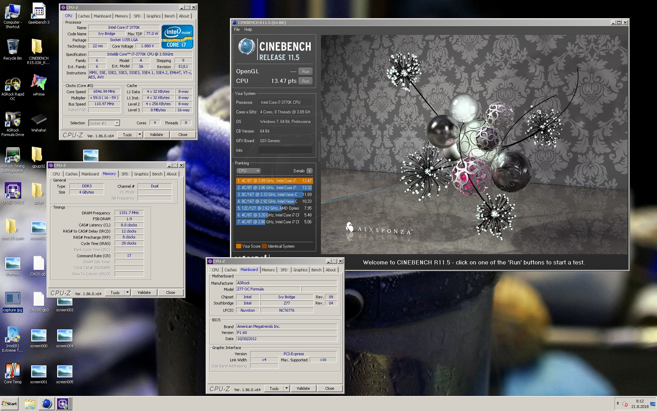Click the Core Speed 6546.99 MHz value
The image size is (657, 411).
[x=104, y=91]
